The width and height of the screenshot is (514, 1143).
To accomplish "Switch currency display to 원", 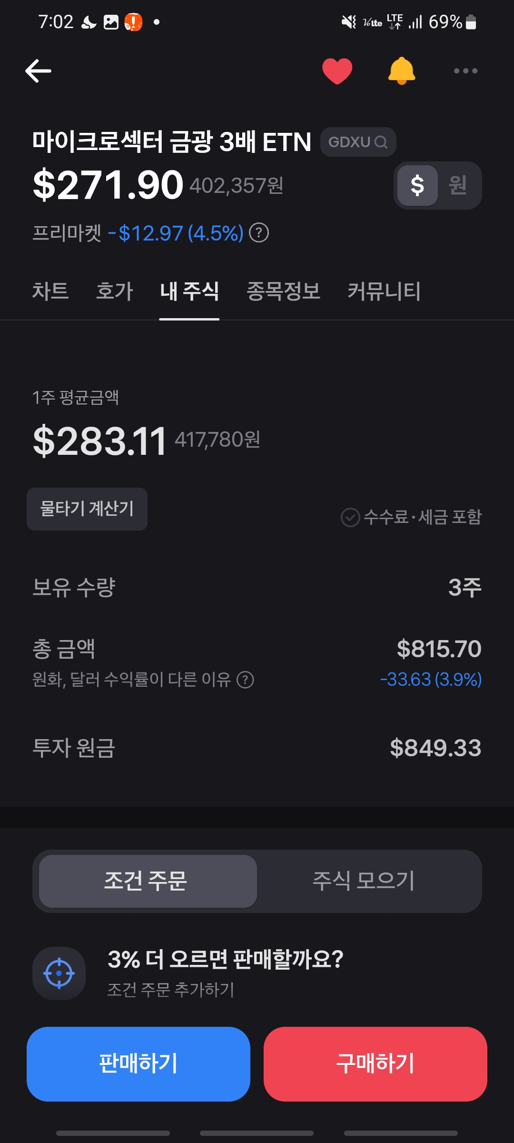I will coord(458,185).
